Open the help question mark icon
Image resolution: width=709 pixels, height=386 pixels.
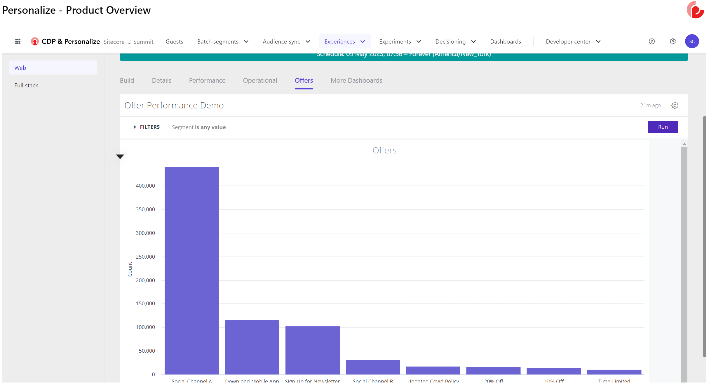(x=651, y=41)
